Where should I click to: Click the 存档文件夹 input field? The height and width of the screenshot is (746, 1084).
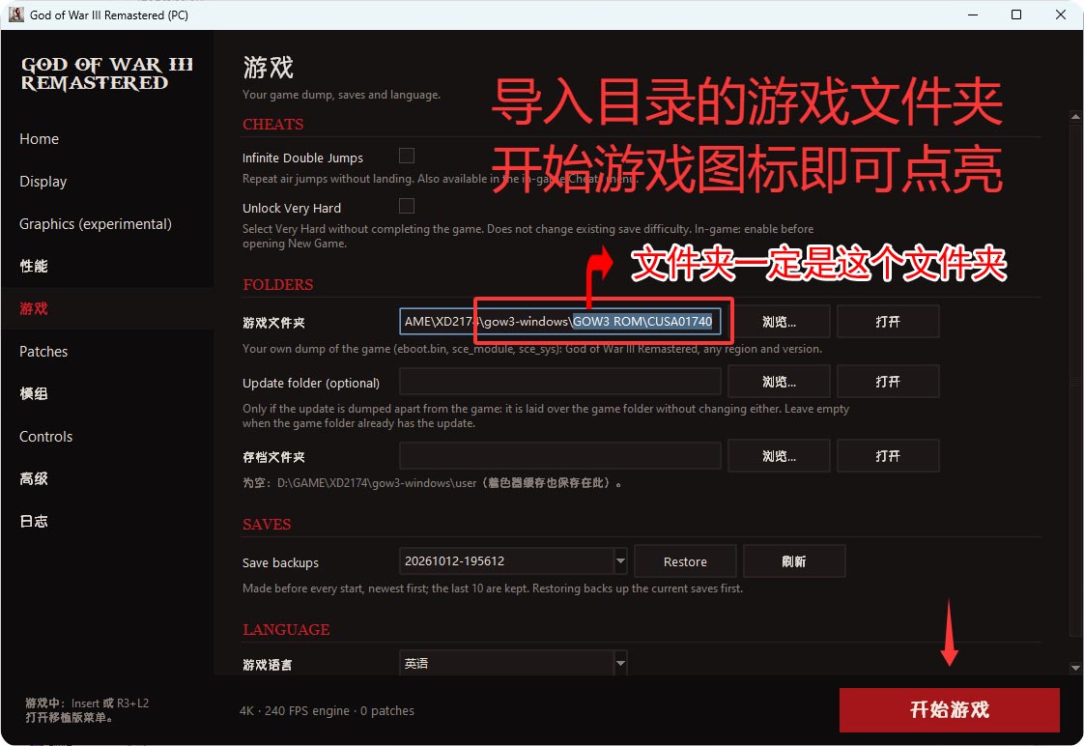click(560, 455)
